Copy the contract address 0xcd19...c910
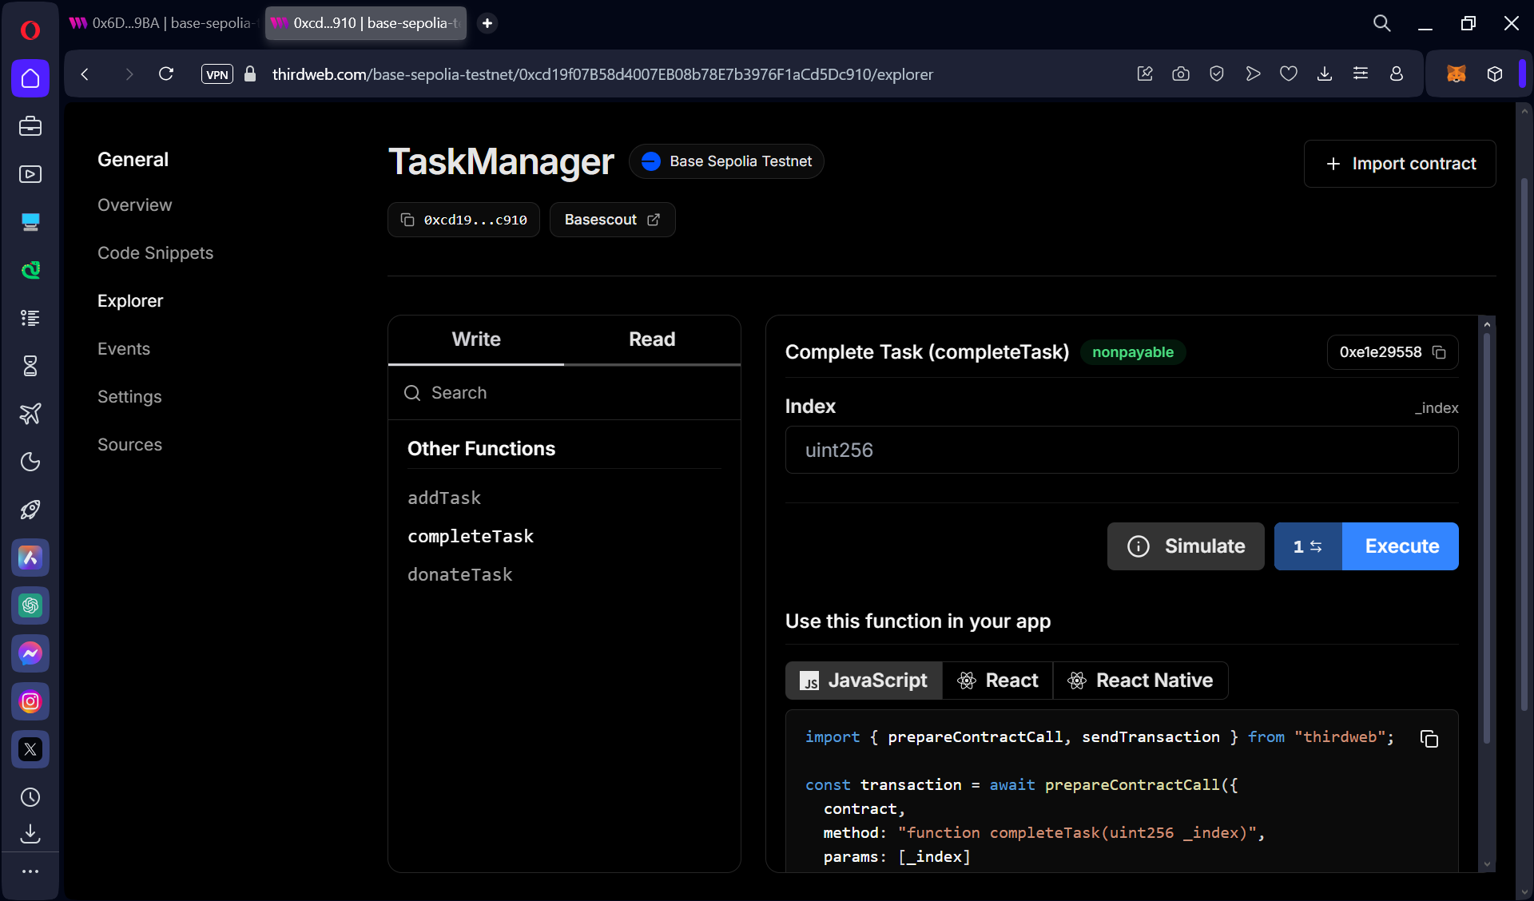1534x901 pixels. coord(463,220)
